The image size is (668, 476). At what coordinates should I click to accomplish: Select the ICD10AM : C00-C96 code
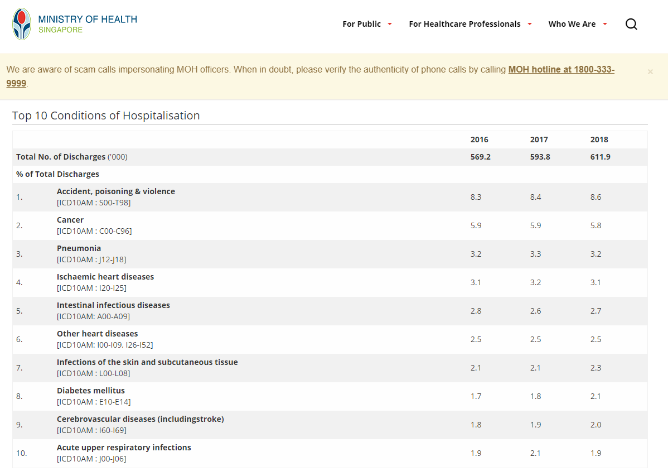pyautogui.click(x=94, y=231)
